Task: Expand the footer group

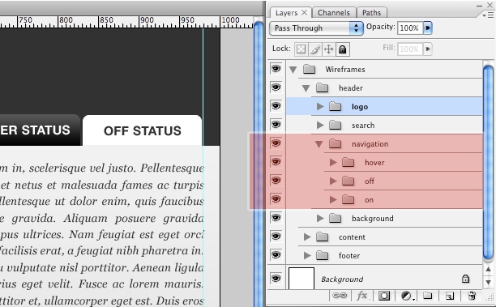Action: pos(307,255)
